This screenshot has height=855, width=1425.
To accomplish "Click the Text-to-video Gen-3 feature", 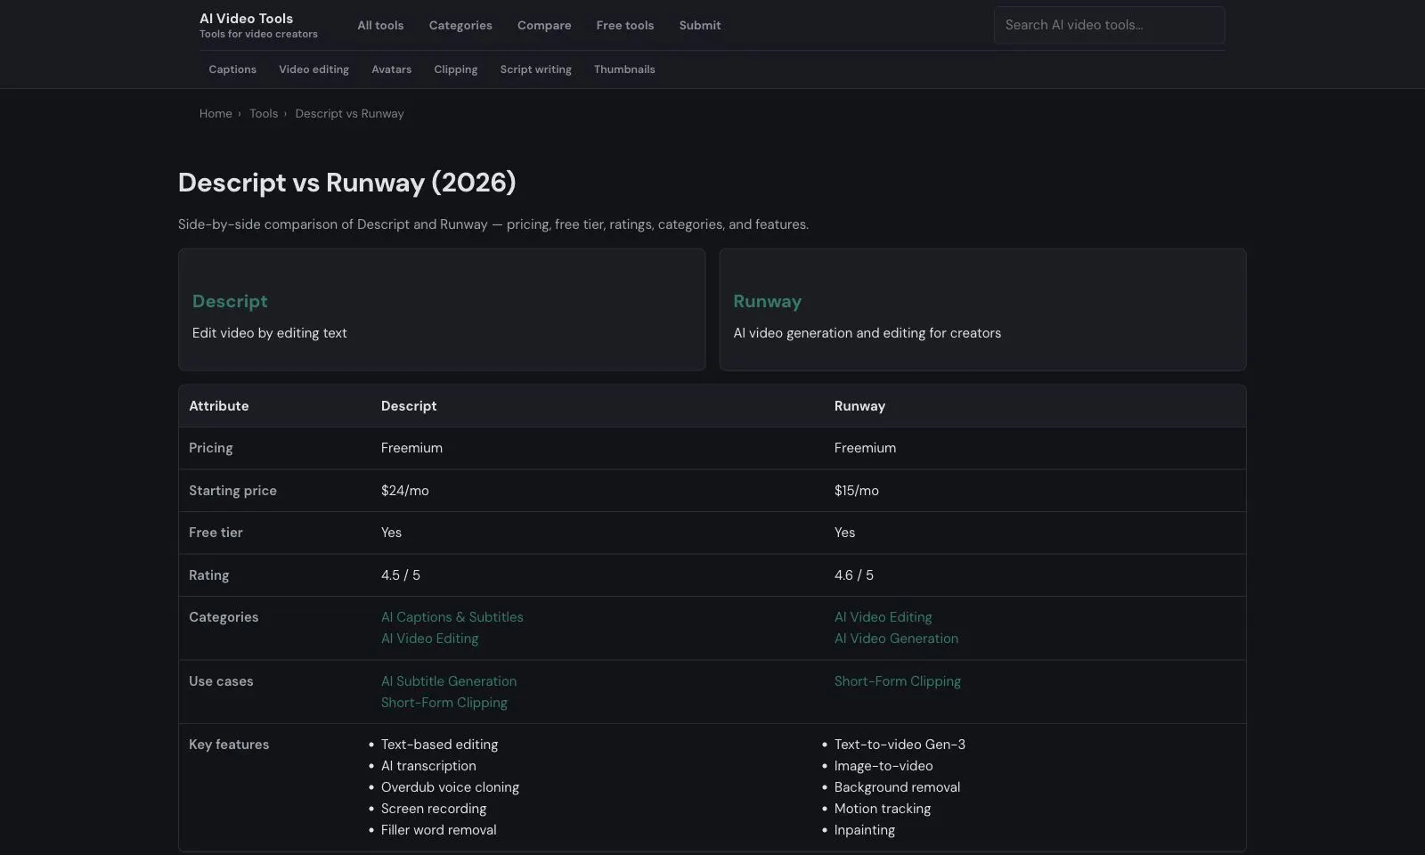I will pyautogui.click(x=900, y=745).
